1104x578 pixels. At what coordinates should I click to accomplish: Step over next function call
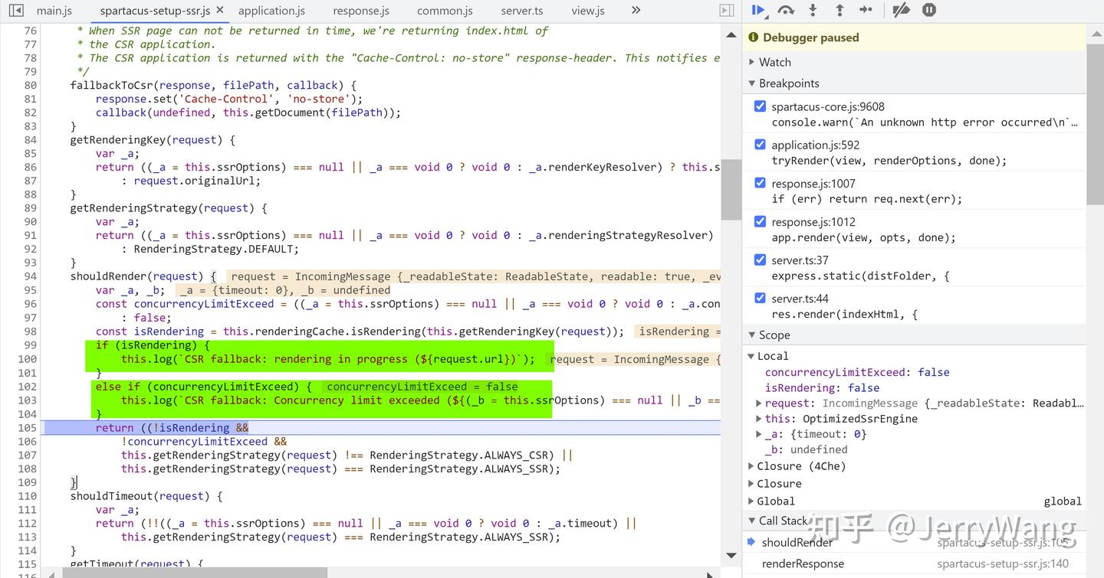[x=786, y=10]
